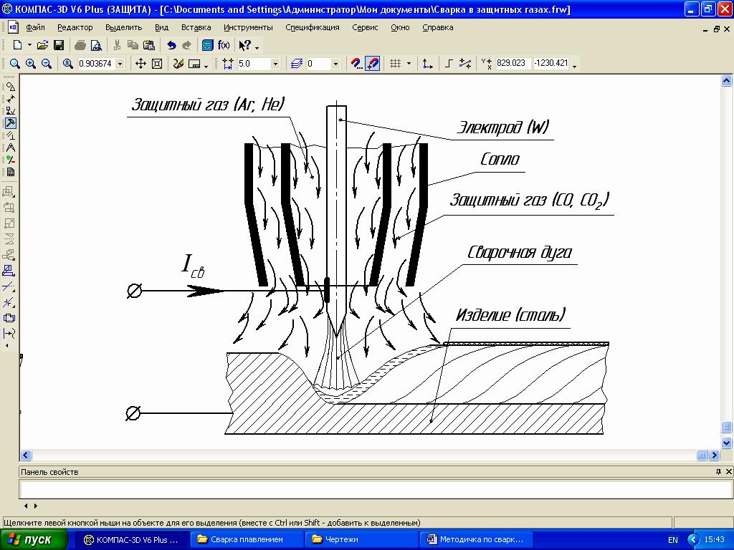Switch to the Geometry panel in the side toolbar
This screenshot has width=734, height=550.
coord(10,87)
